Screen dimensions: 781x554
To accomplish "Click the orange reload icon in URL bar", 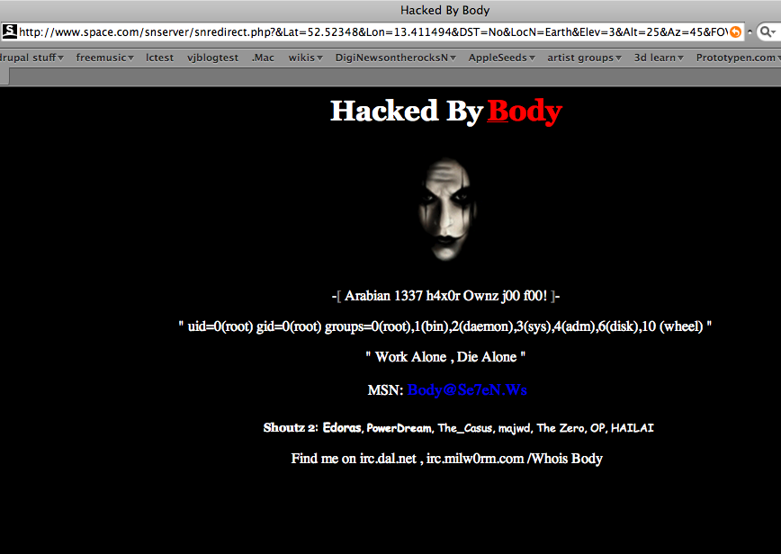I will coord(736,32).
